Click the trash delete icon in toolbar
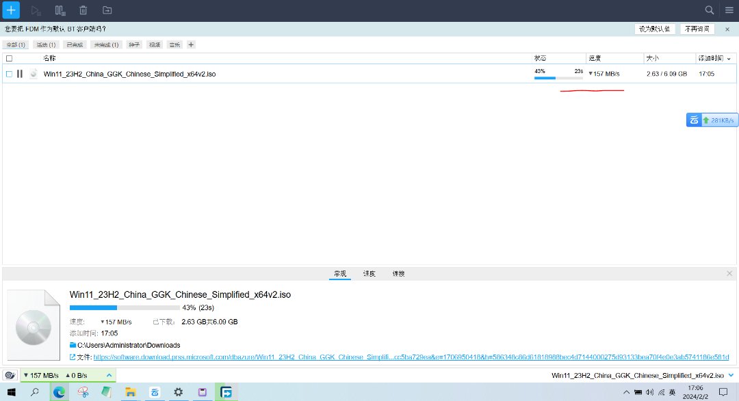The image size is (739, 401). pos(83,10)
